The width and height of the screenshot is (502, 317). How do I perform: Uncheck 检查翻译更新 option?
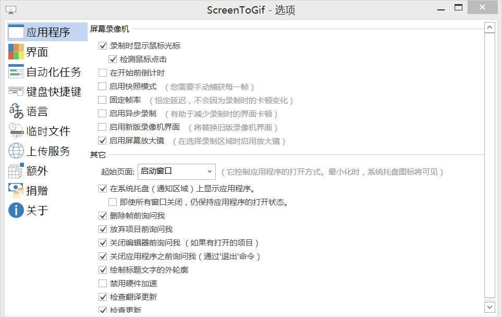pos(103,297)
